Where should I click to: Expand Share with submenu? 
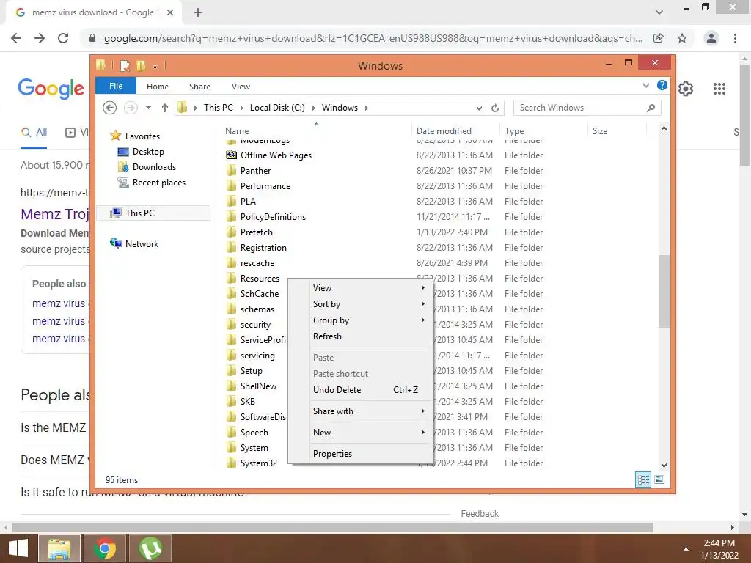(x=360, y=411)
